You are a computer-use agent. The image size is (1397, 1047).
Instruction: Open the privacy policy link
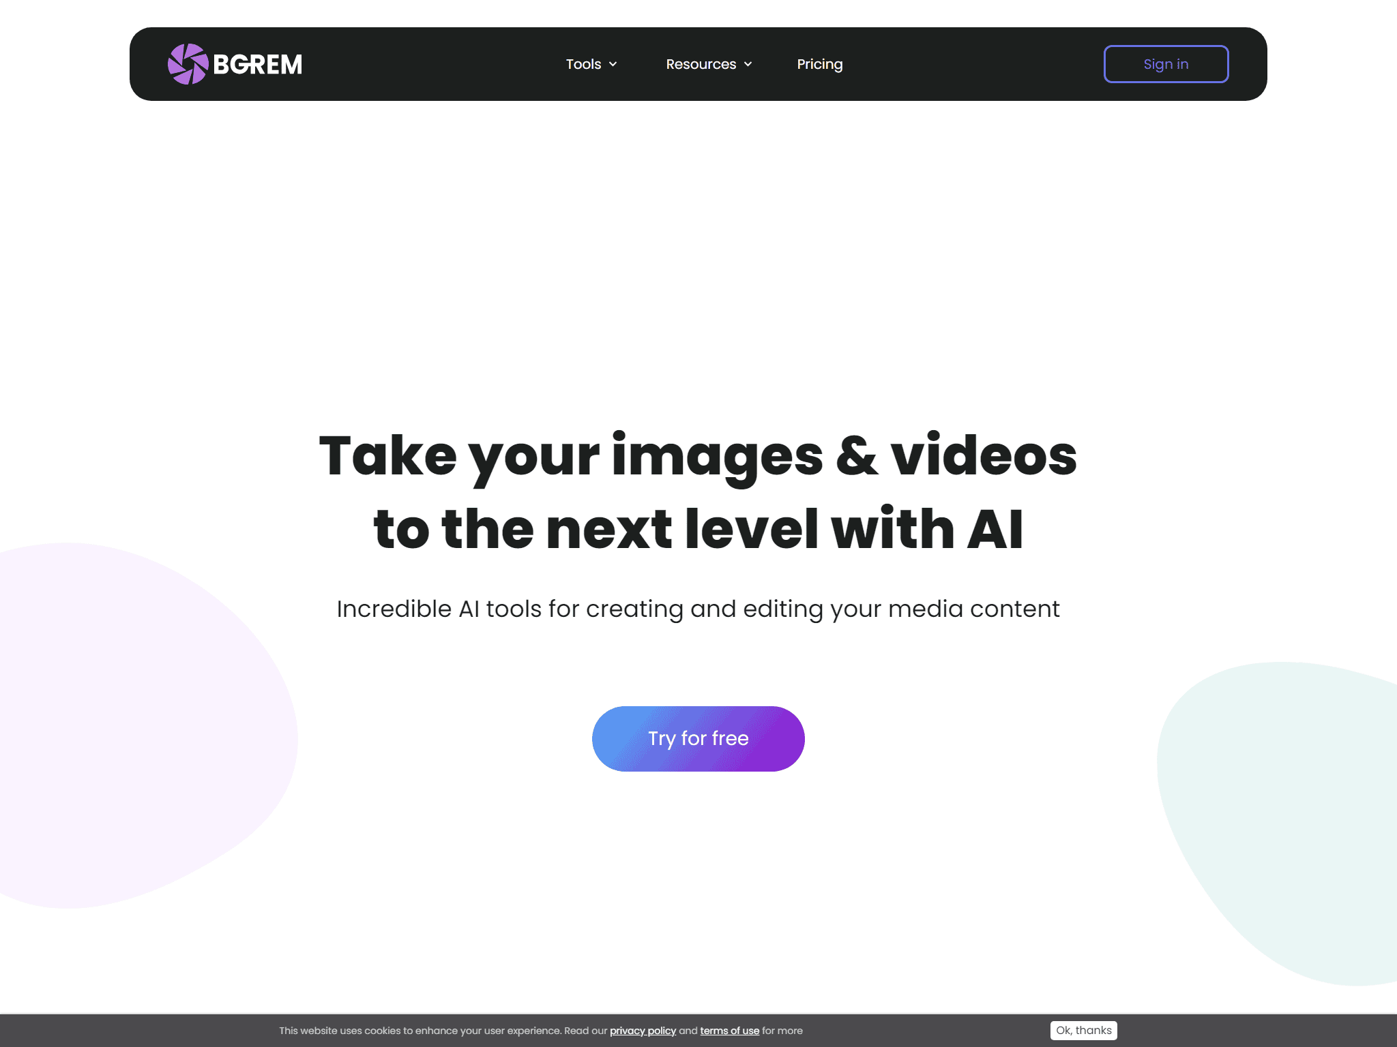[643, 1031]
